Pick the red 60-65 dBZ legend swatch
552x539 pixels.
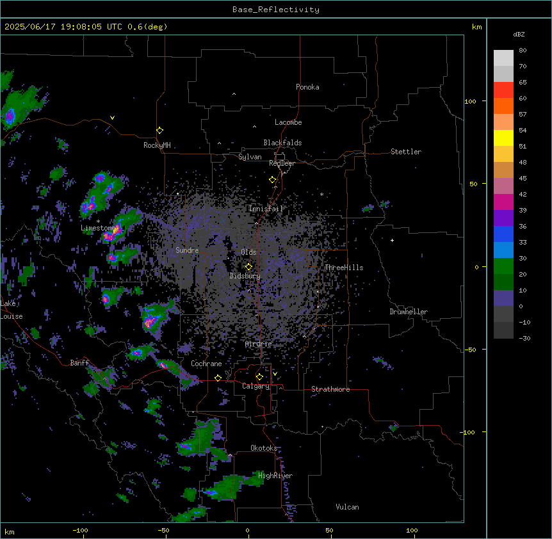click(503, 90)
